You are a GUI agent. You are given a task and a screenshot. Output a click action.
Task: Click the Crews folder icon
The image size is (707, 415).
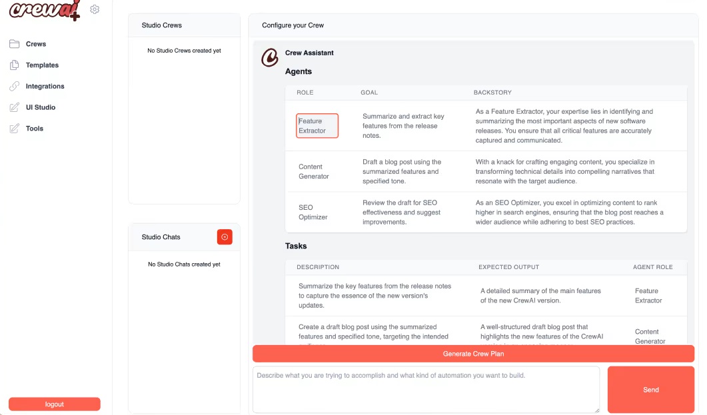(15, 44)
